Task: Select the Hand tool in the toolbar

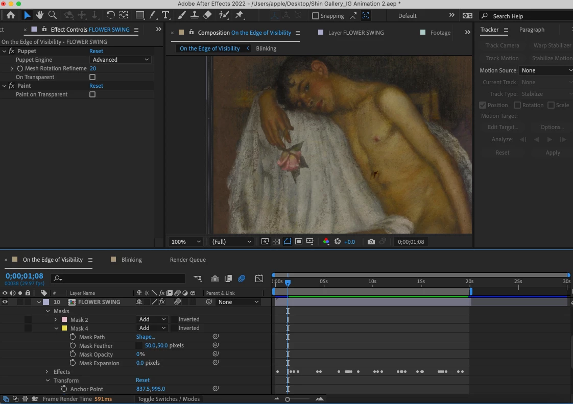Action: pyautogui.click(x=39, y=15)
